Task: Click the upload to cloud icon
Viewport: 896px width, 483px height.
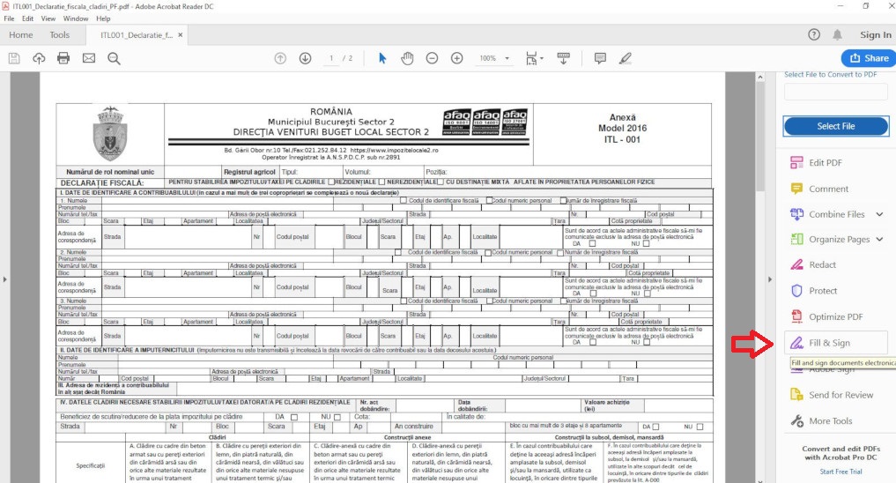Action: click(39, 58)
